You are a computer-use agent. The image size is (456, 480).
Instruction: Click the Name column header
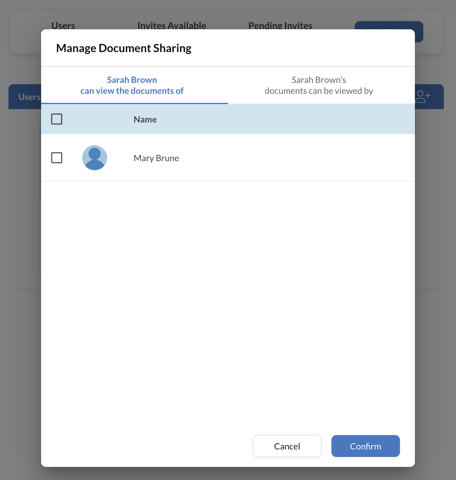[x=145, y=119]
